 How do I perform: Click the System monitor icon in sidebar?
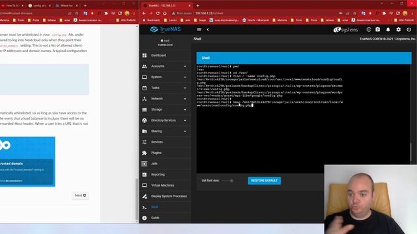(145, 77)
